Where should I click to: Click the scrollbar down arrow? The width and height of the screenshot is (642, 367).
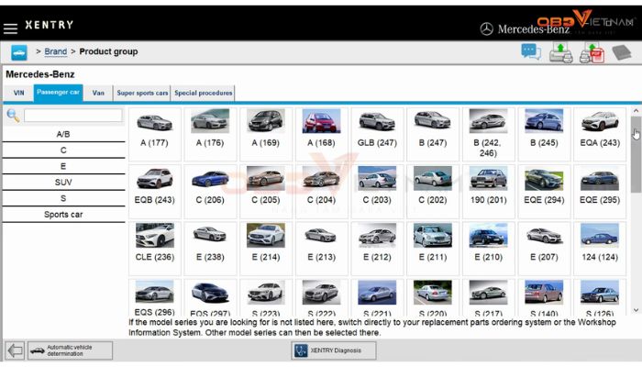click(x=636, y=310)
